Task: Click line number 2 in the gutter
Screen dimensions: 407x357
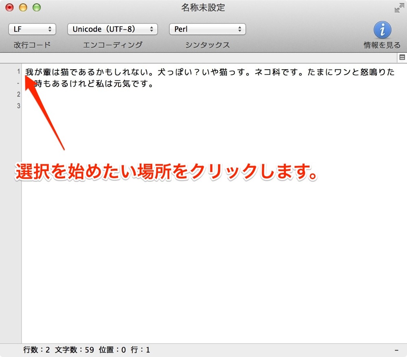Action: 18,94
